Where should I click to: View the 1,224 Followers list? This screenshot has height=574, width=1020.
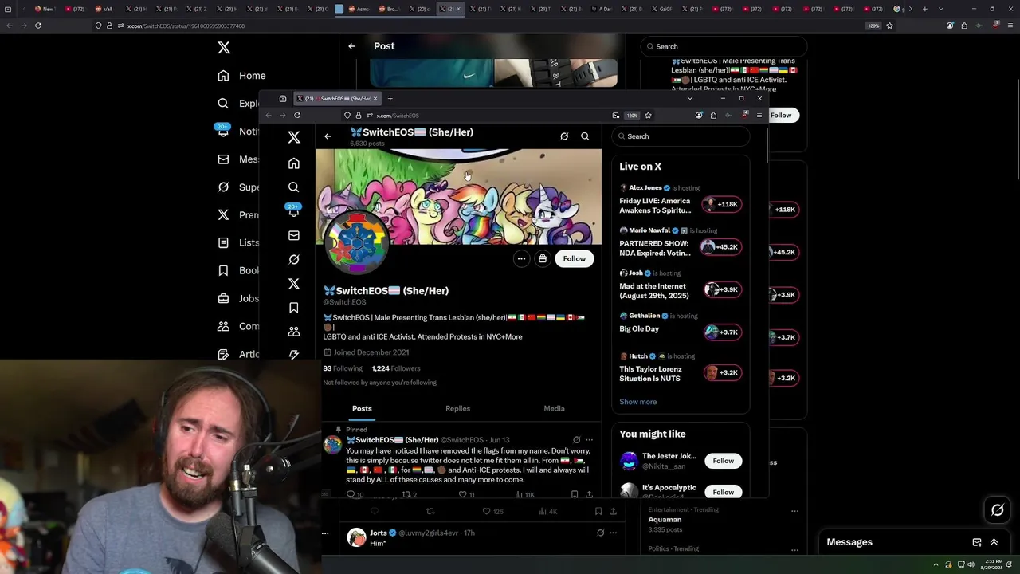(396, 368)
